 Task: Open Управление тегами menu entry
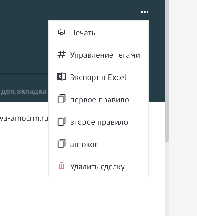click(105, 55)
